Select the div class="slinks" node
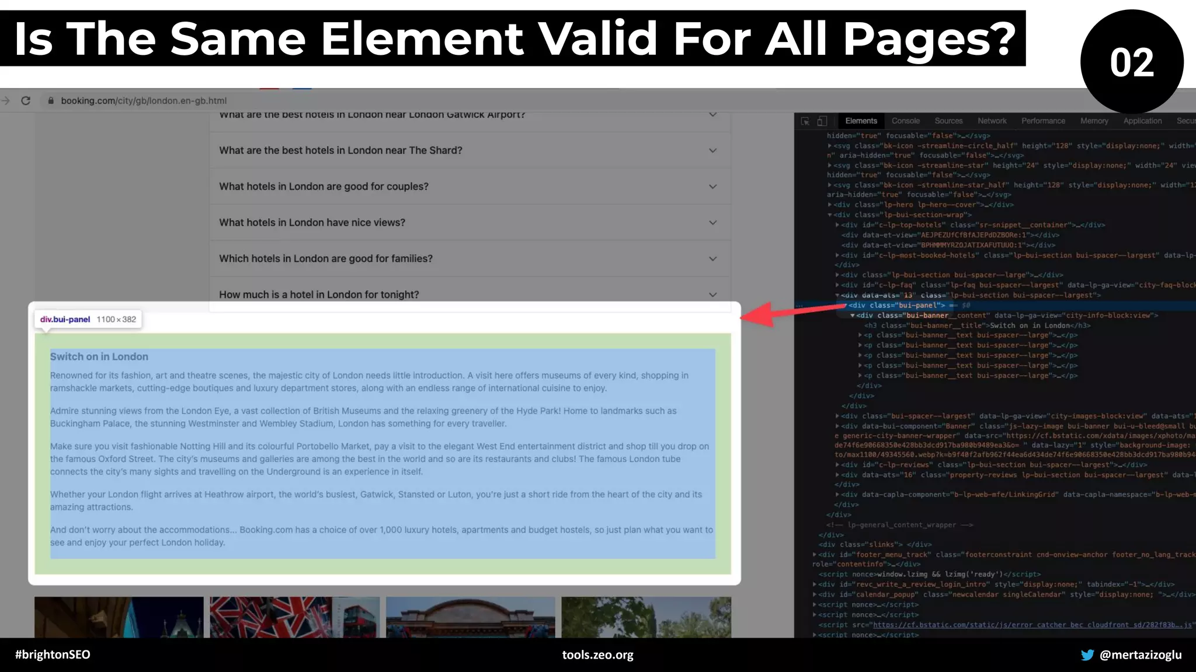1196x672 pixels. pos(875,544)
